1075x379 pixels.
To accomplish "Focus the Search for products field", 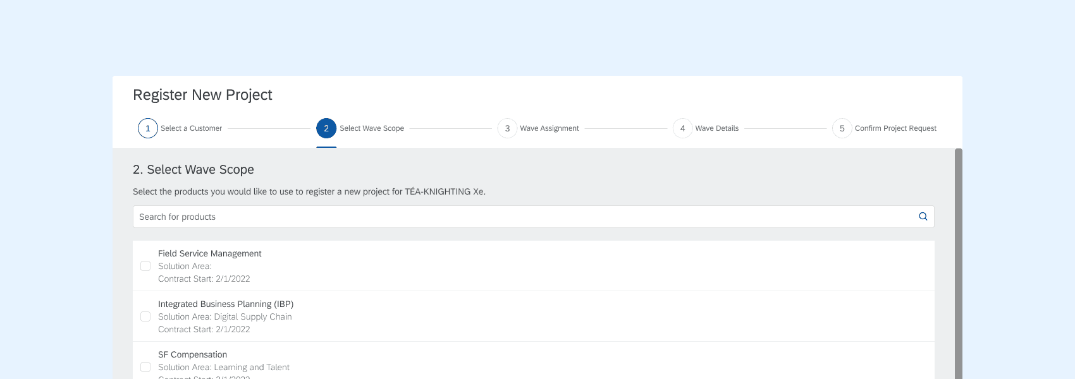I will [x=533, y=217].
